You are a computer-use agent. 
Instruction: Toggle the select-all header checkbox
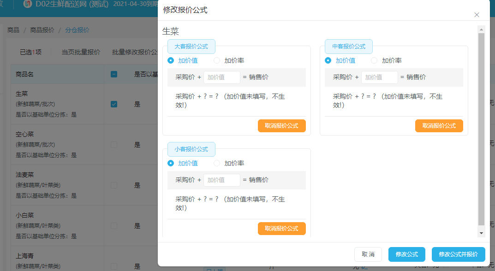click(114, 74)
